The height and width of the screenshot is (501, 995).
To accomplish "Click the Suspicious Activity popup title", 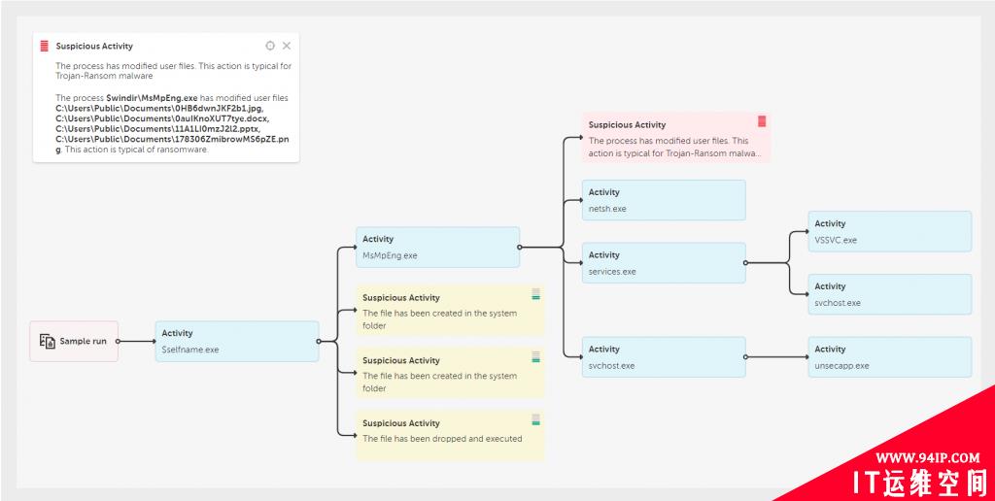I will 94,47.
